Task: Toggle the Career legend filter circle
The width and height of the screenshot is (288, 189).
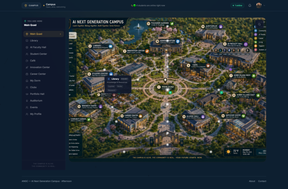Action: click(x=256, y=38)
